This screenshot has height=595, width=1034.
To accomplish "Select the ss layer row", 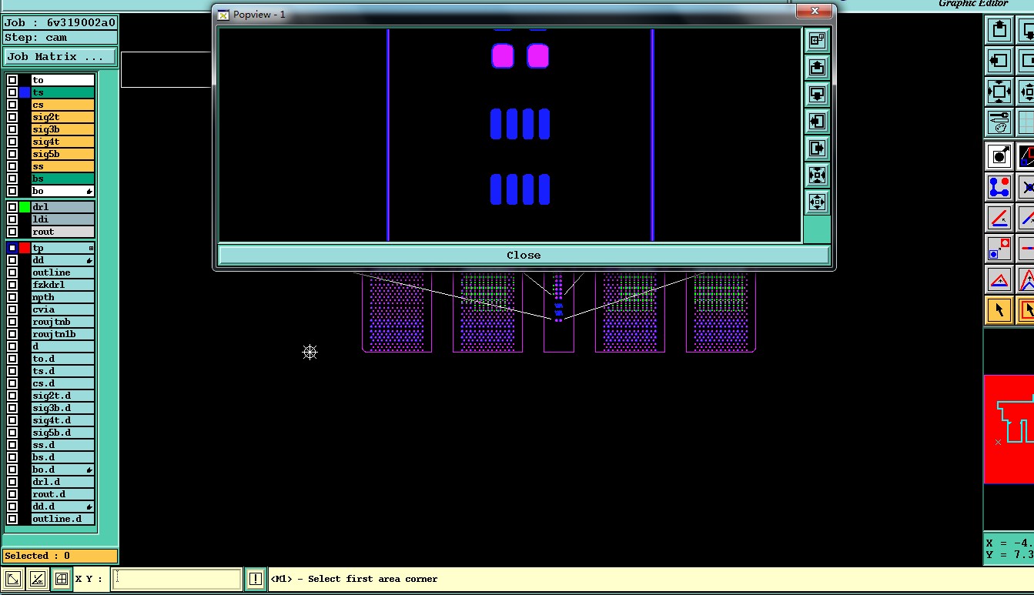I will coord(63,166).
